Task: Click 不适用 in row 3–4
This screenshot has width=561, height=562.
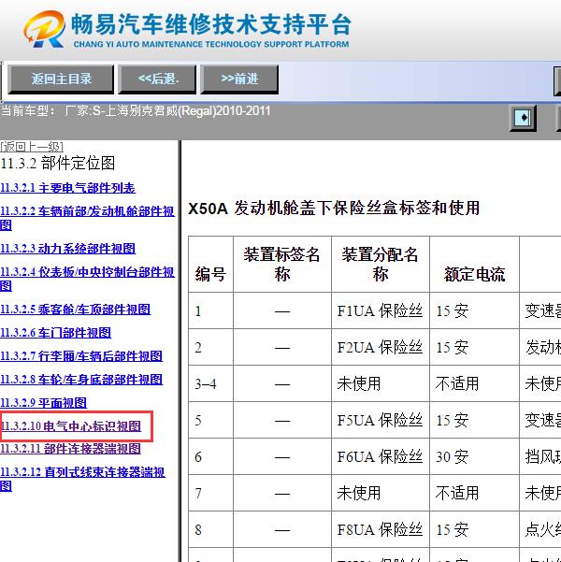Action: click(x=474, y=384)
